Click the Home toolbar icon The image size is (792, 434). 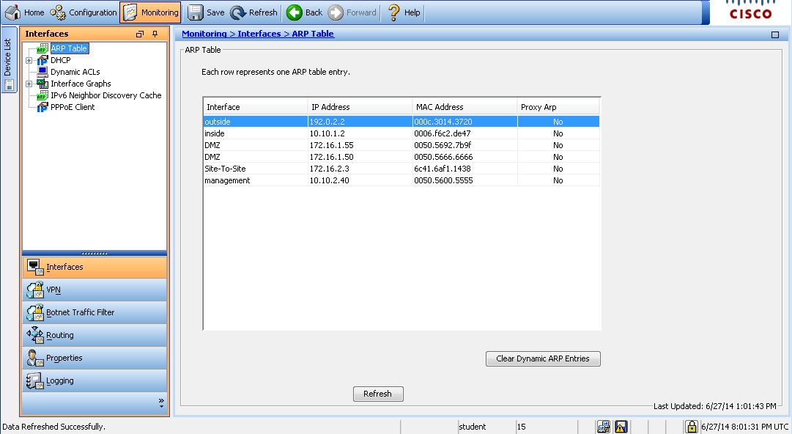[x=13, y=12]
